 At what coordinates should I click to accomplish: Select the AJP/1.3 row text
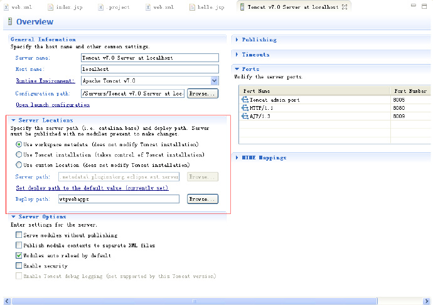[260, 116]
